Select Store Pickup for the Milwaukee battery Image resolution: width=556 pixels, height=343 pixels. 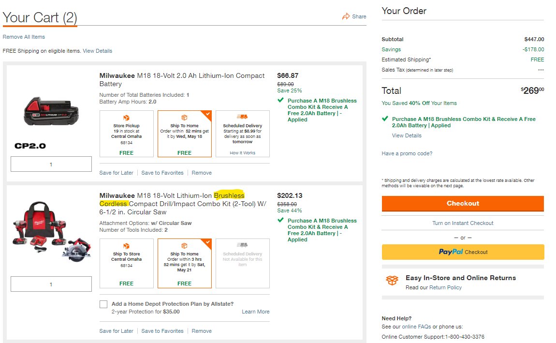127,134
